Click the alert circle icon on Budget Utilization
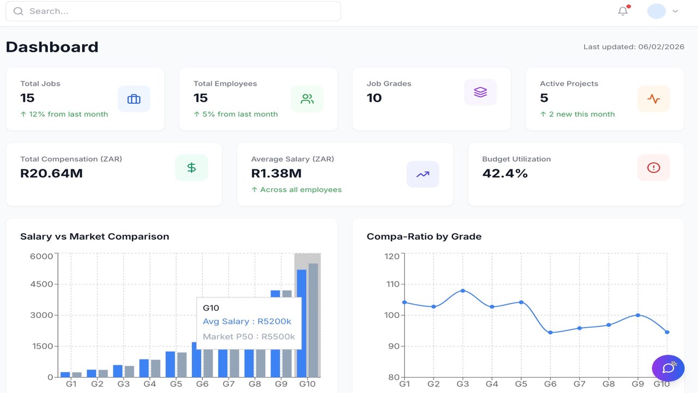The image size is (698, 393). [653, 168]
